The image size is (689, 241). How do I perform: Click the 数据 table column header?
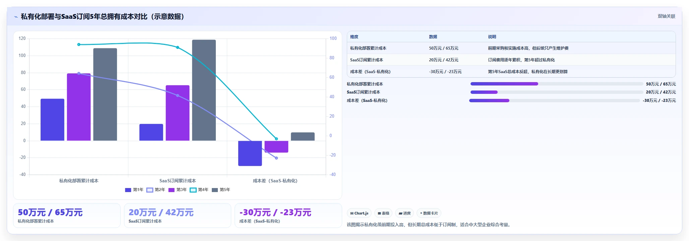[x=433, y=37]
